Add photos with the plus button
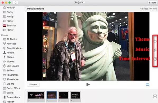The width and height of the screenshot is (158, 103). pos(155,96)
